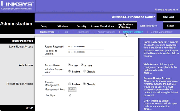This screenshot has height=111, width=180.
Task: Toggle the HTTPS access server checkbox
Action: tap(82, 65)
